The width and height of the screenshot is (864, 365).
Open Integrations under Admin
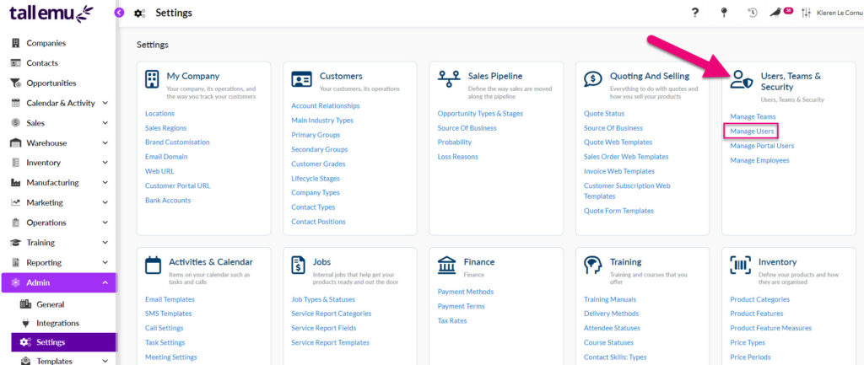pyautogui.click(x=58, y=323)
